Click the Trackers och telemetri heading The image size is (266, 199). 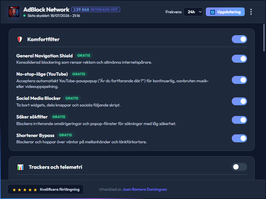tap(55, 167)
